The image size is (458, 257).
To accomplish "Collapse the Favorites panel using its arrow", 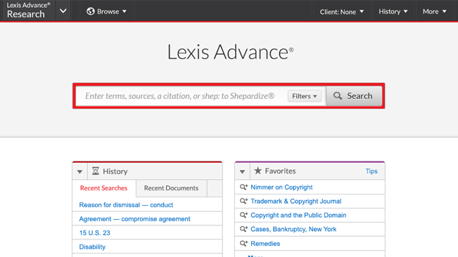I will [x=242, y=171].
